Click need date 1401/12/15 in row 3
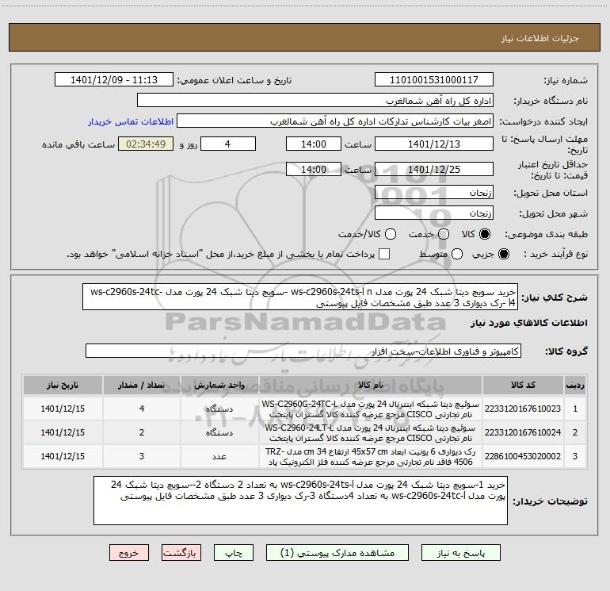Viewport: 610px width, 591px height. 63,456
